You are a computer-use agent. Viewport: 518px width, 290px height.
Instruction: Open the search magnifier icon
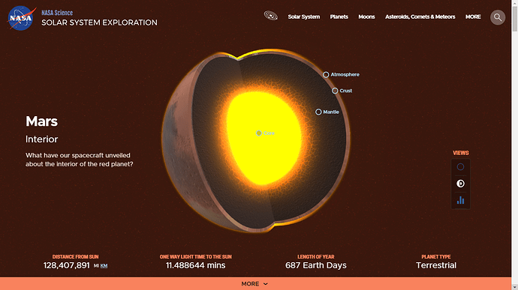498,17
